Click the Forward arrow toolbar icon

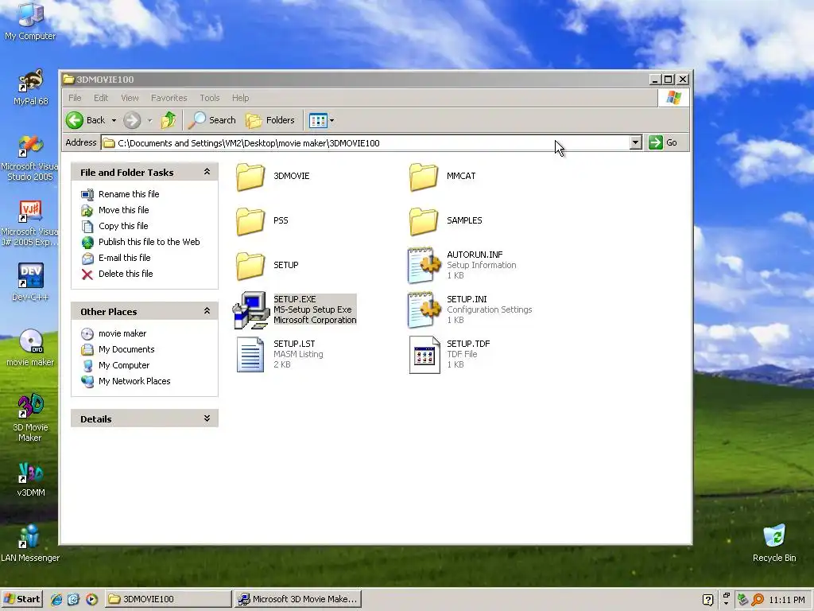coord(132,121)
